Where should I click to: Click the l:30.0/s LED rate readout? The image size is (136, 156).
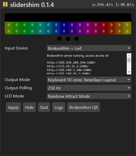[125, 5]
